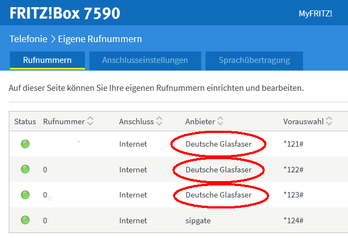The width and height of the screenshot is (348, 238).
Task: Click green status indicator in sipgate row
Action: 25,220
